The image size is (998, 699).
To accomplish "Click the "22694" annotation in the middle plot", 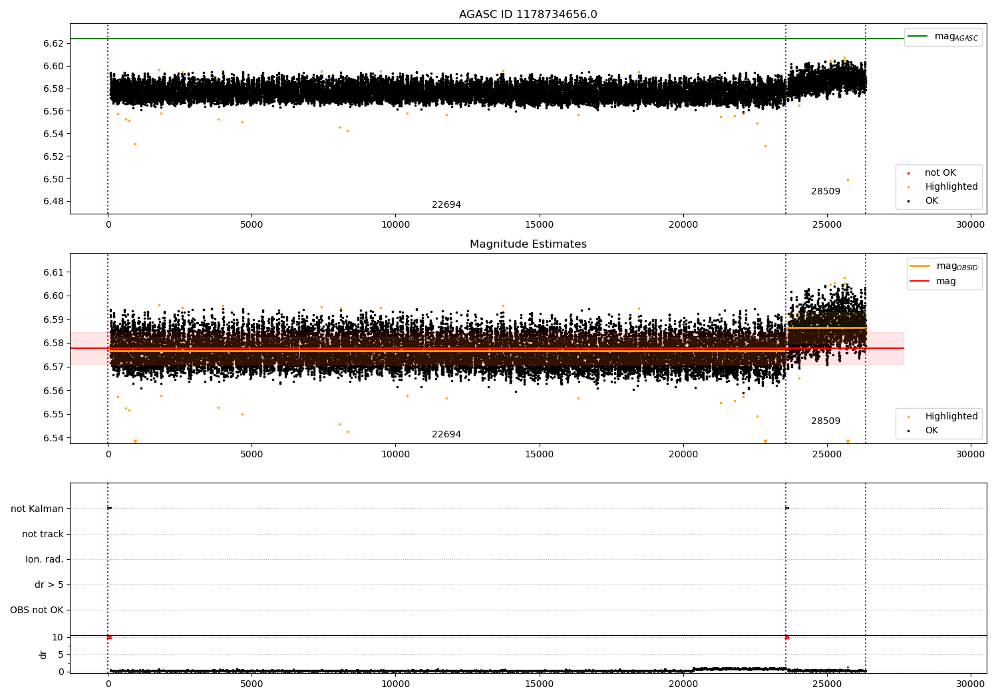I will [x=446, y=435].
